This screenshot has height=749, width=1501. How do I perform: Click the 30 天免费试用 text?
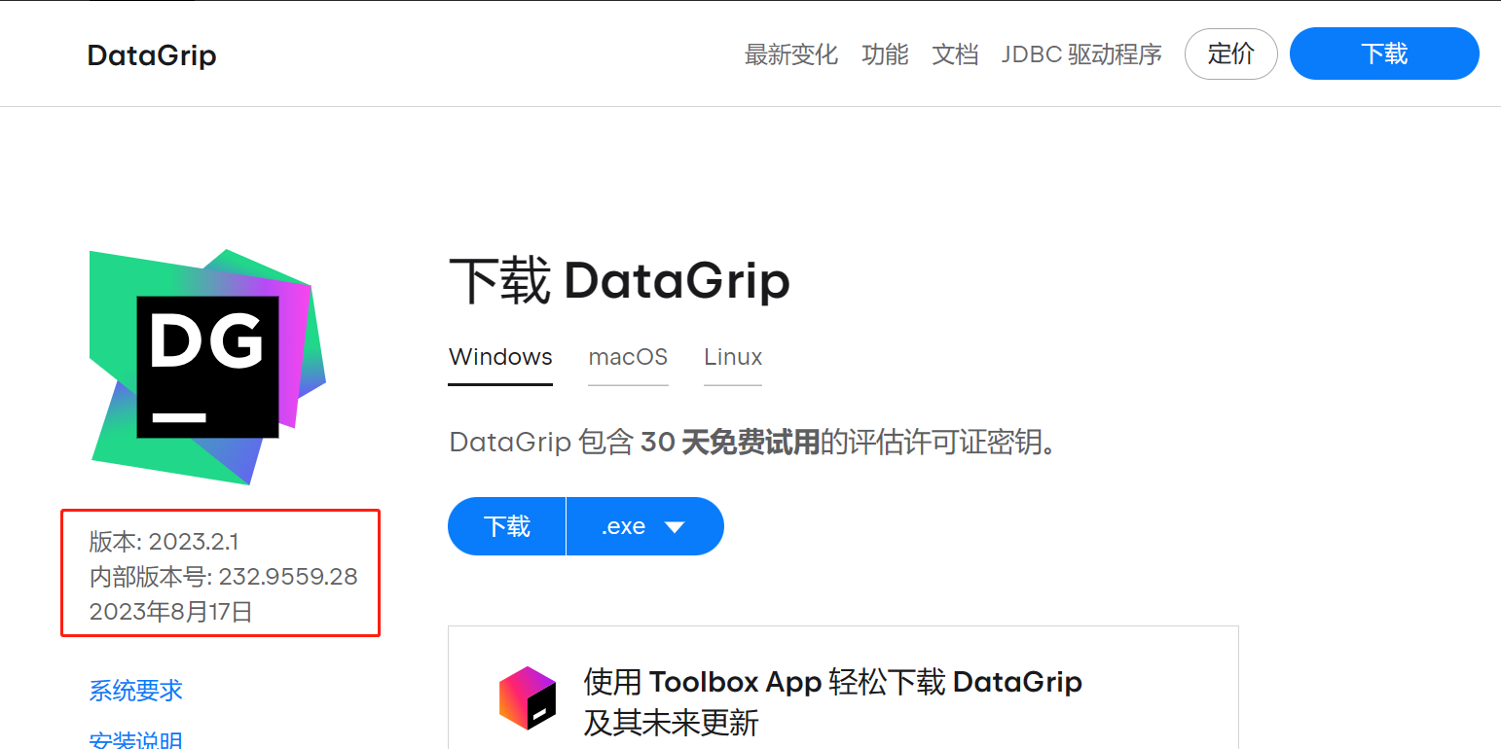[730, 443]
